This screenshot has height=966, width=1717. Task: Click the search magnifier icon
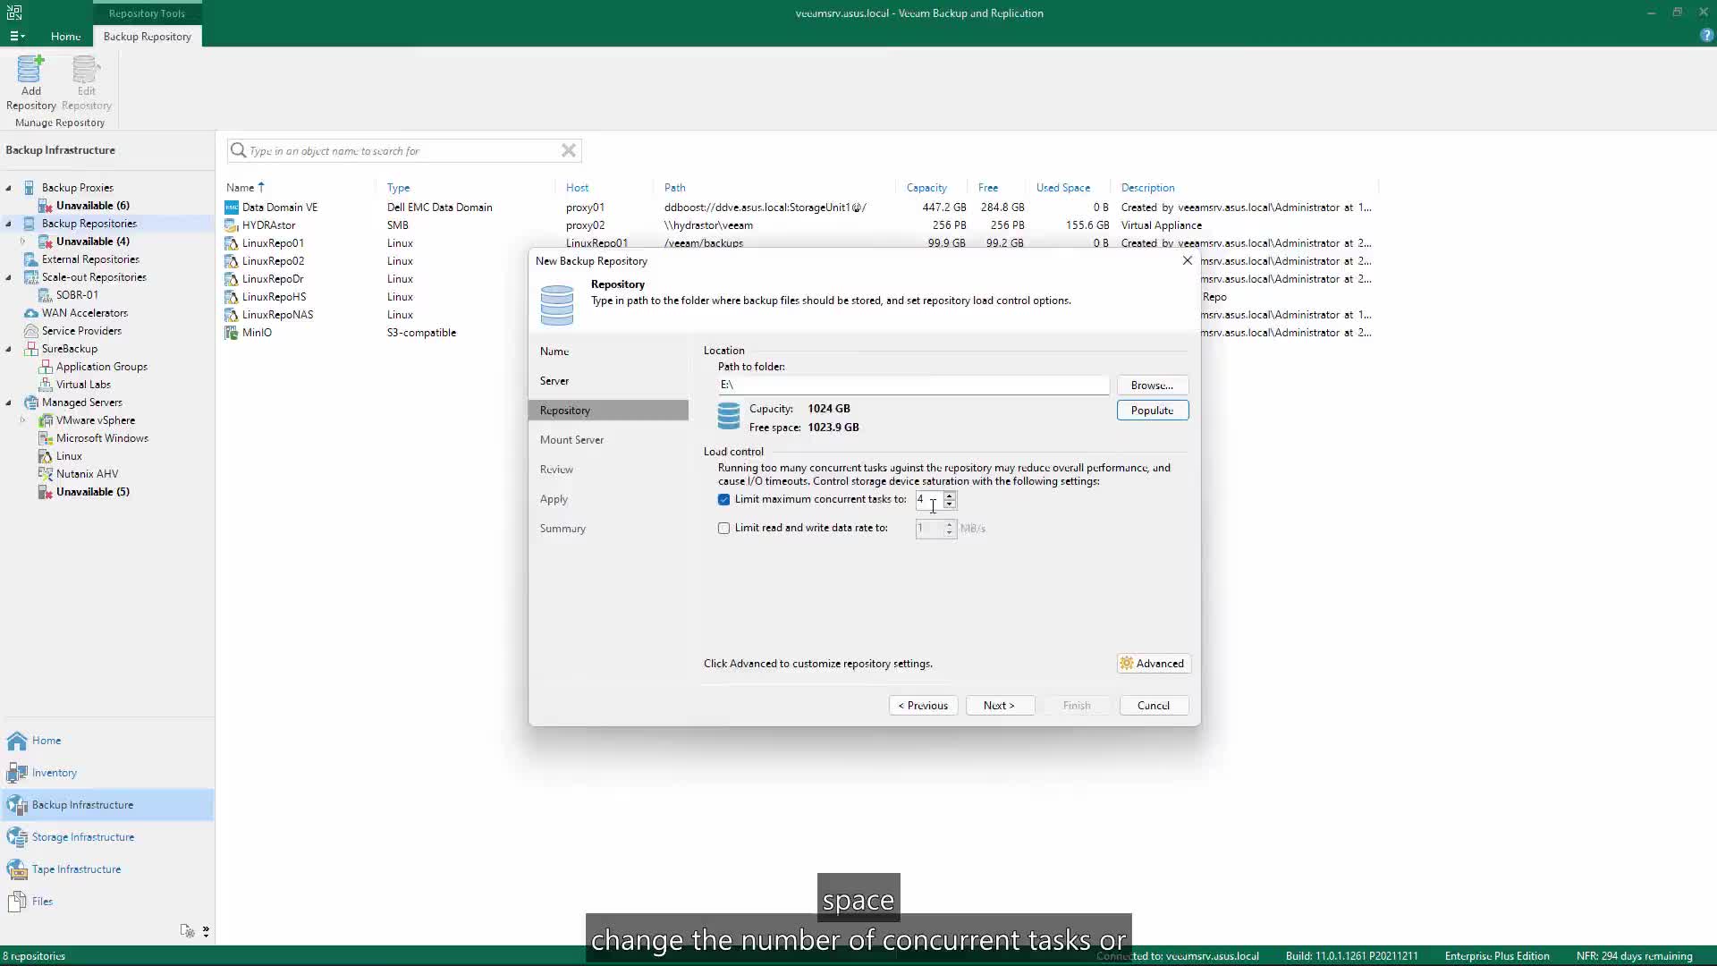click(238, 150)
